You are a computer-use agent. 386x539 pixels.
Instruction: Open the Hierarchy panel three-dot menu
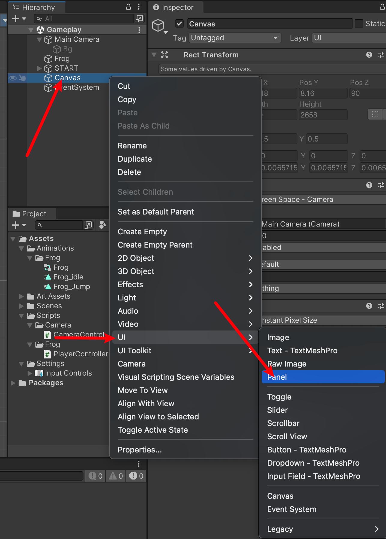[139, 7]
